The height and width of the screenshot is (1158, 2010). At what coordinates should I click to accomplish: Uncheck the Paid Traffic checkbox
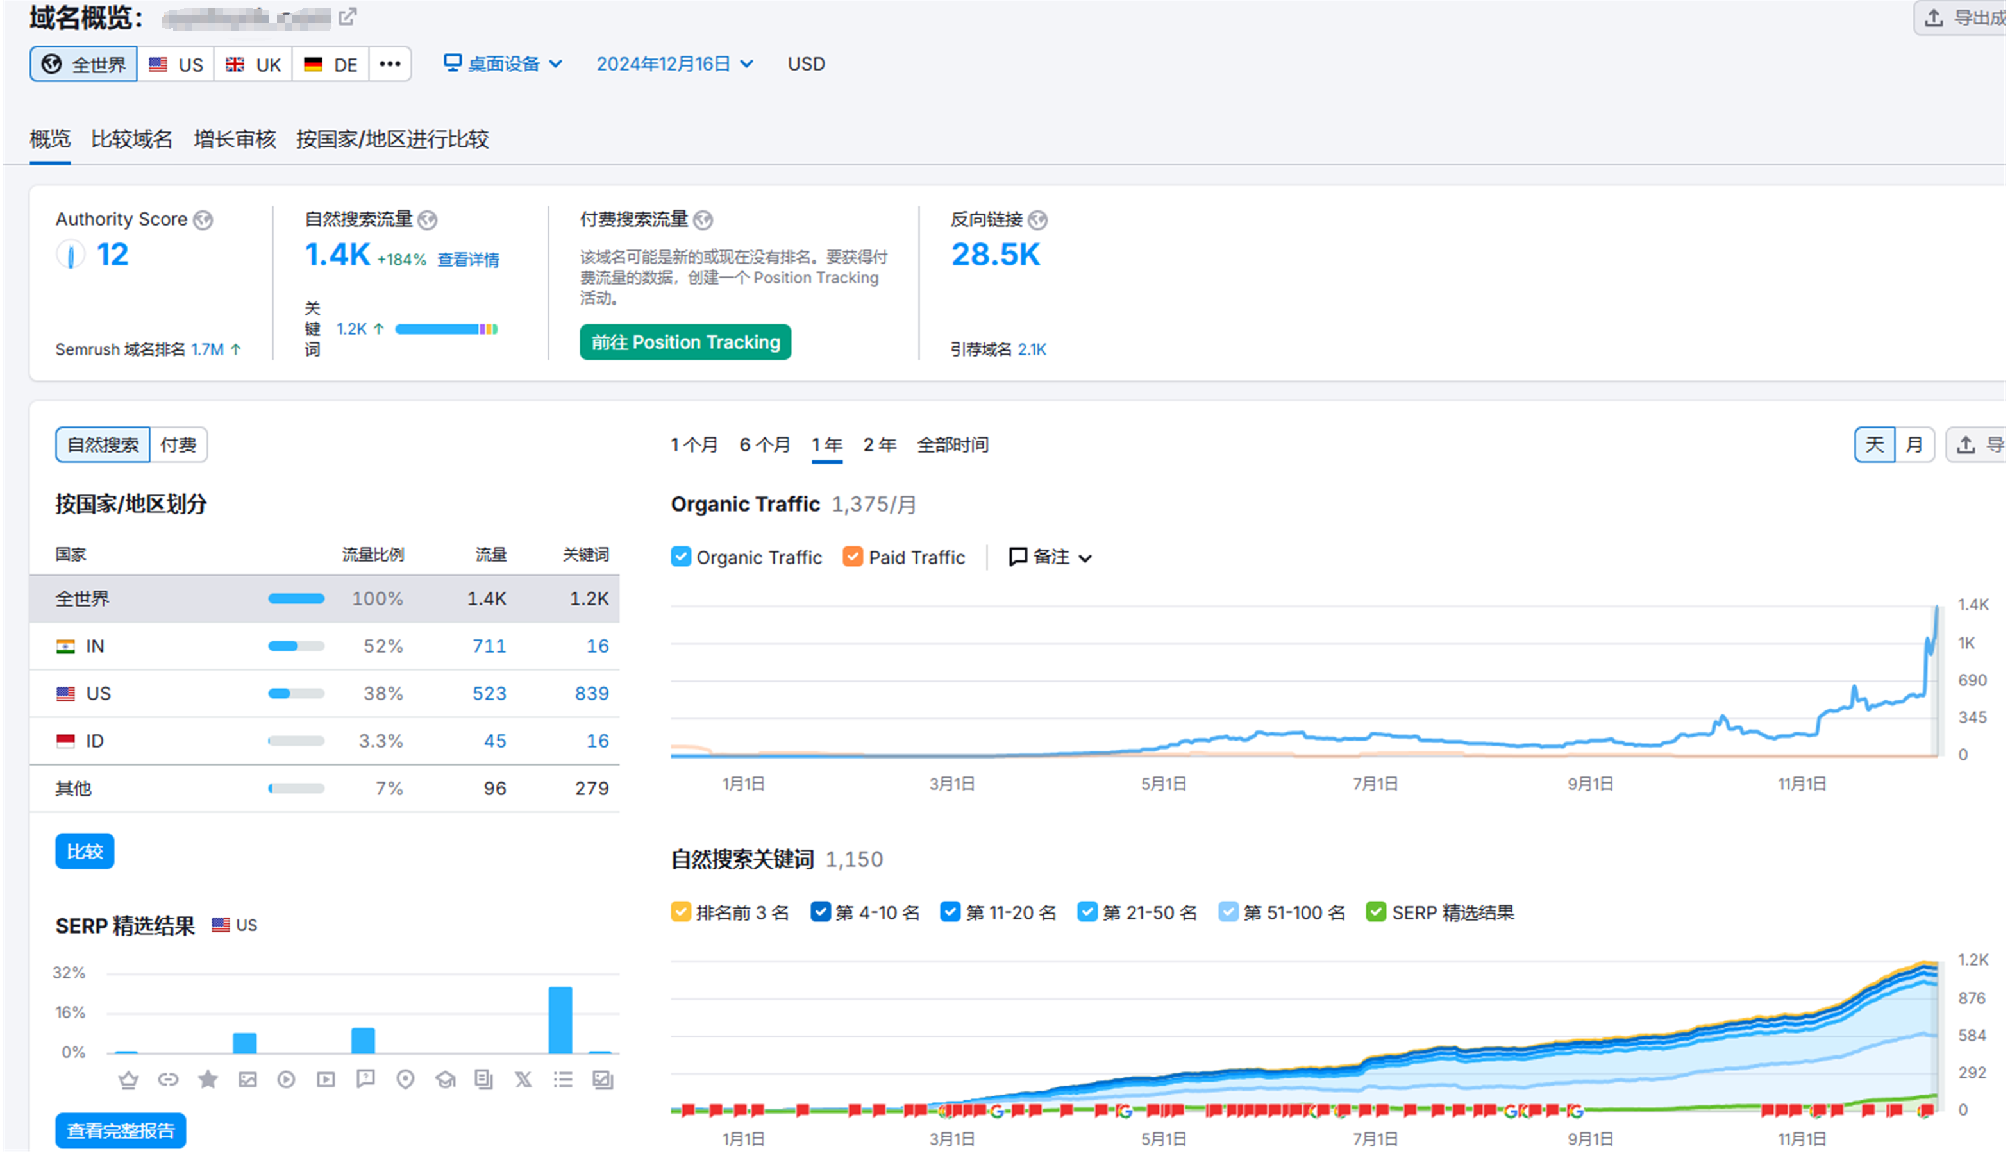(854, 558)
